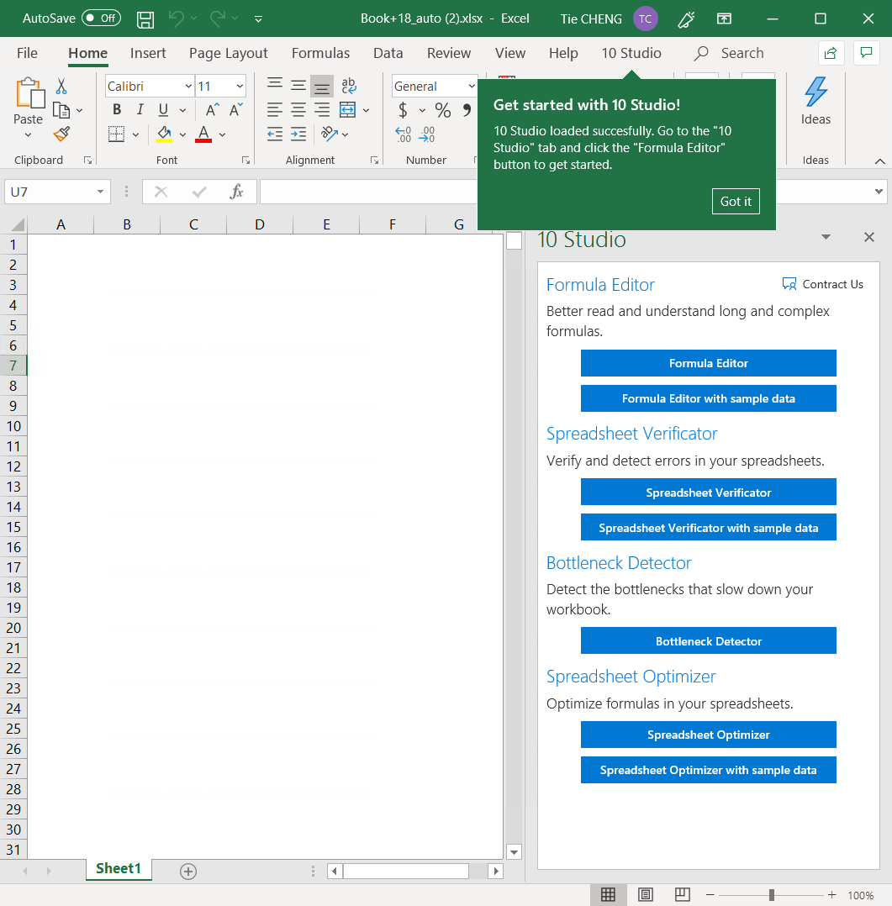This screenshot has height=906, width=892.
Task: Open the File menu
Action: 27,53
